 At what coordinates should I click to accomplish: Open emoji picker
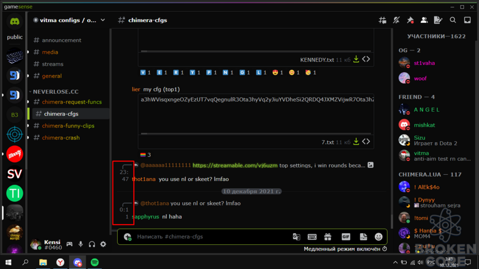pos(379,236)
